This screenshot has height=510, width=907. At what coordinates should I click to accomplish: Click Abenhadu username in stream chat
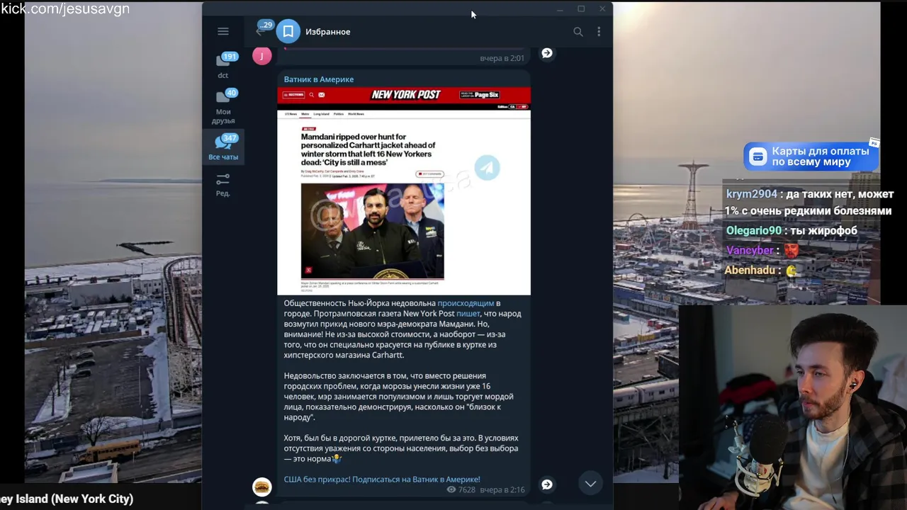pos(750,270)
